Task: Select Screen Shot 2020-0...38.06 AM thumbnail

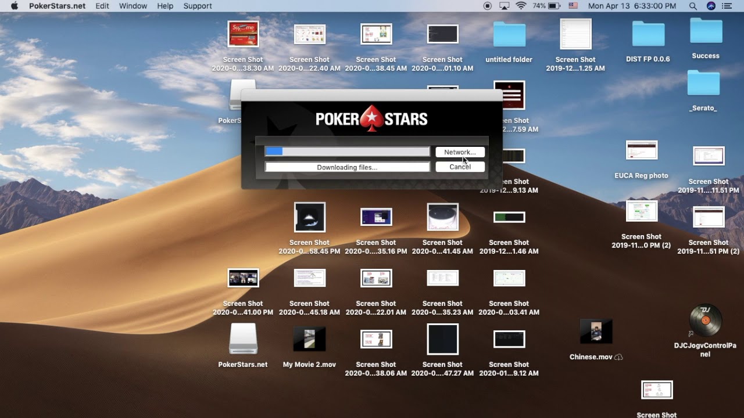Action: (376, 338)
